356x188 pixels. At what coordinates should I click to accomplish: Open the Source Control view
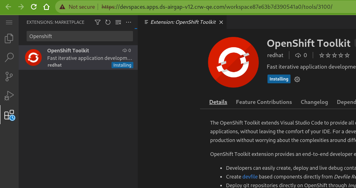(x=9, y=77)
